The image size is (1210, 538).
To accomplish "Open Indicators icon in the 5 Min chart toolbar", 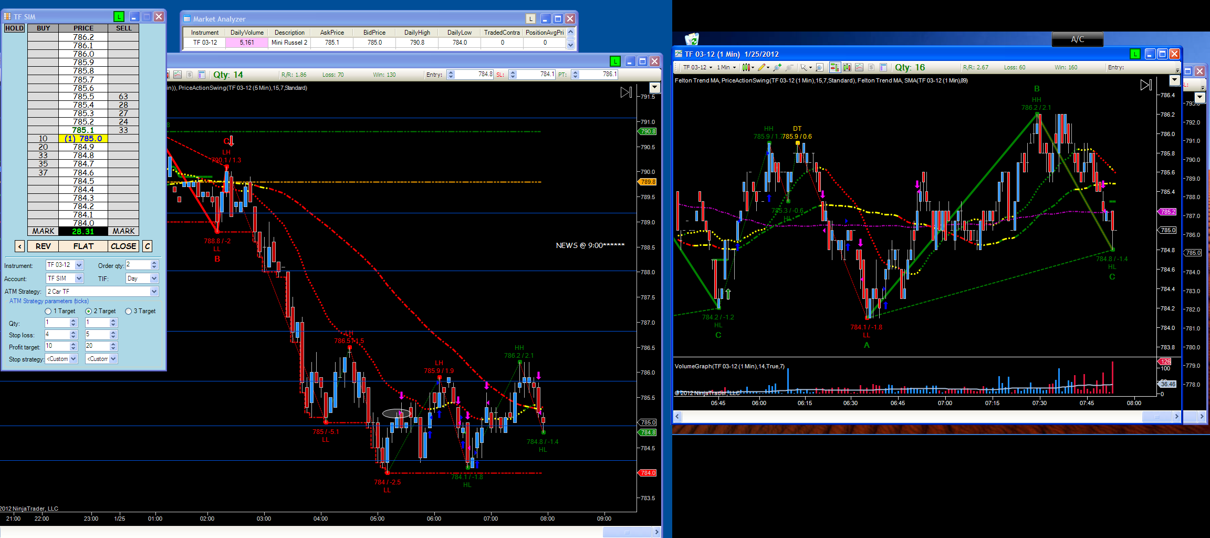I will click(178, 75).
